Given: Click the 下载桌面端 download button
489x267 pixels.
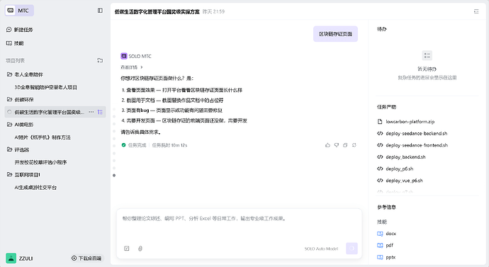Looking at the screenshot, I should point(86,259).
